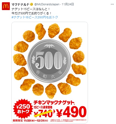
Task: Click the struck-through ¥740 regular price
Action: click(43, 113)
